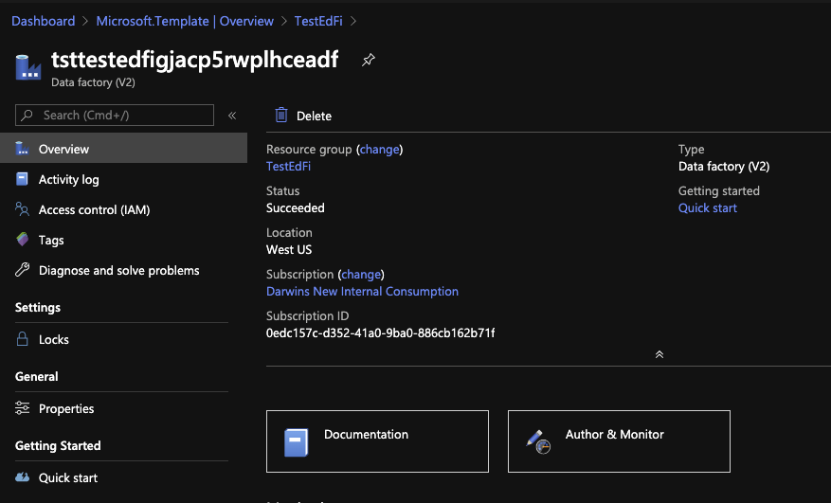Collapse the sidebar with double chevron
Image resolution: width=831 pixels, height=503 pixels.
[231, 115]
